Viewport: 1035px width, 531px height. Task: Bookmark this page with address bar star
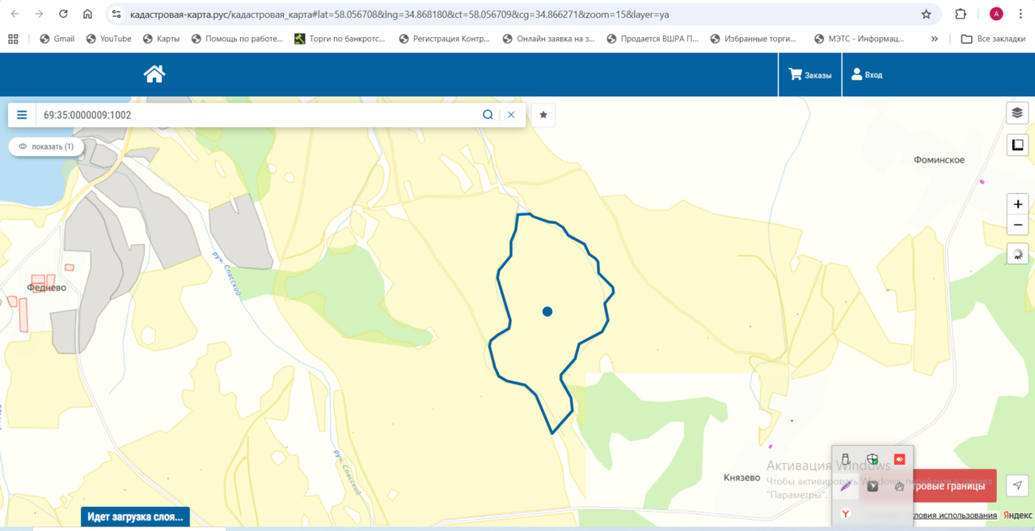pyautogui.click(x=926, y=15)
